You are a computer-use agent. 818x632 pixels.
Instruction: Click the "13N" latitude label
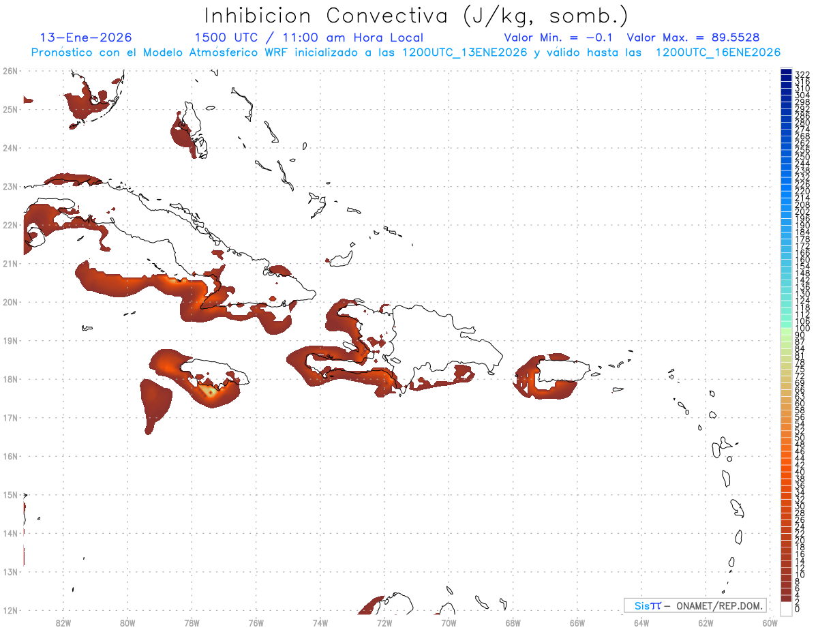10,571
